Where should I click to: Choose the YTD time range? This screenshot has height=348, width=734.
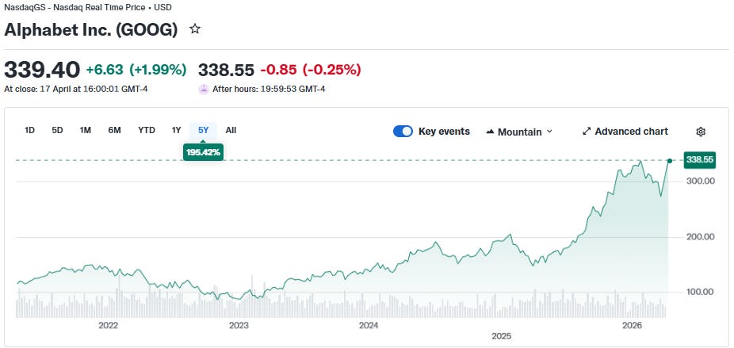click(x=147, y=130)
